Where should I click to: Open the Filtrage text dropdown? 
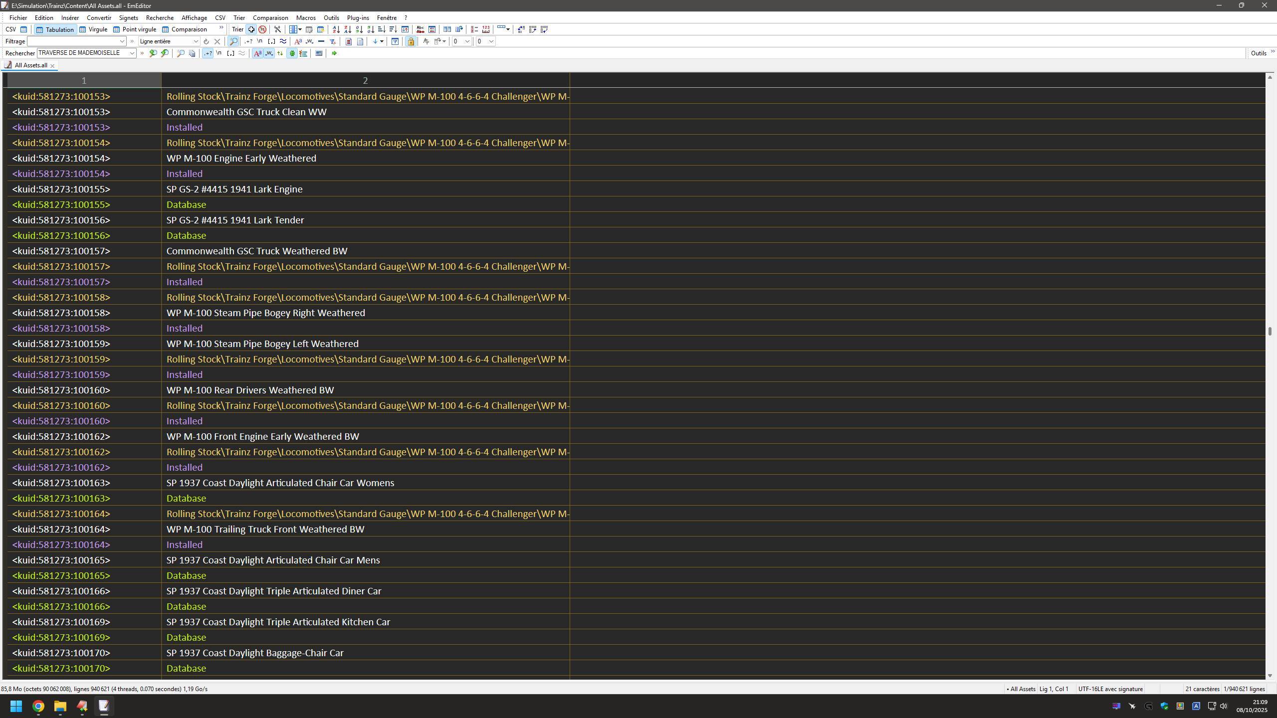121,41
